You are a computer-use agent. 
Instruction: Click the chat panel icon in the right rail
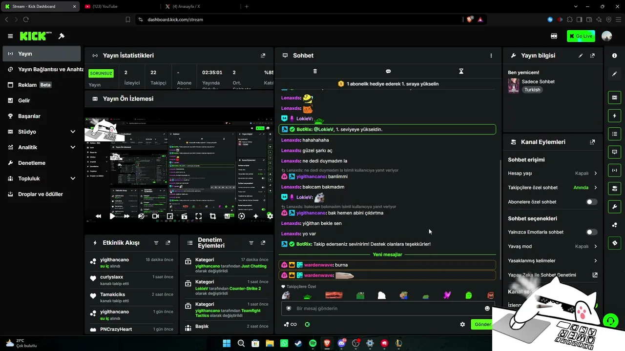coord(614,152)
